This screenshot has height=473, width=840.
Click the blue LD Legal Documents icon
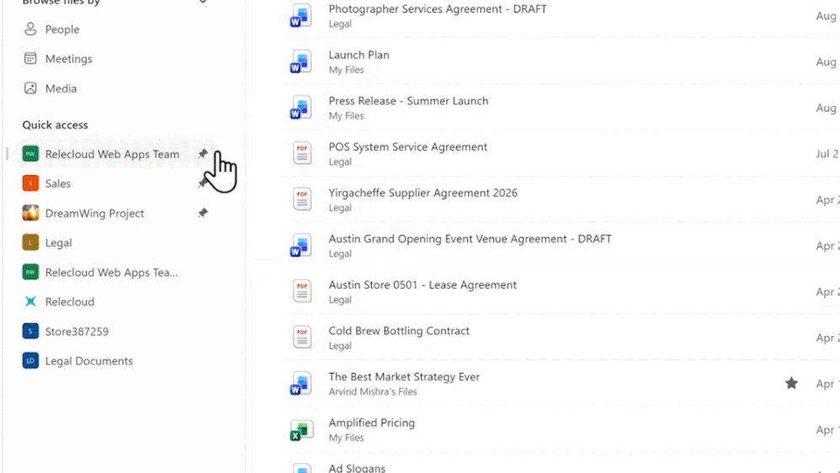30,361
